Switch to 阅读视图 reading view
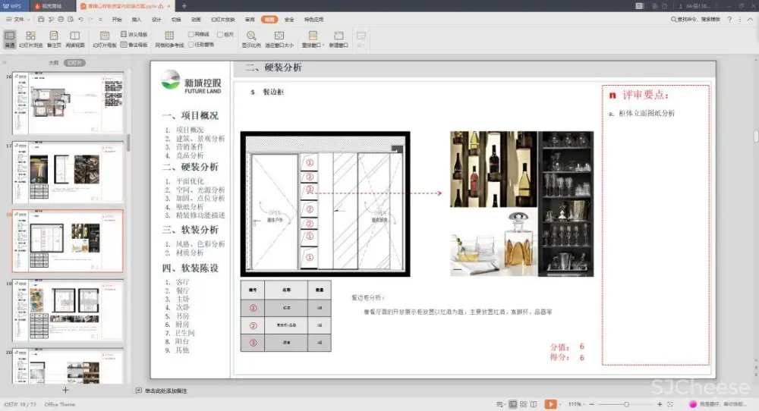Viewport: 759px width, 411px height. click(76, 39)
